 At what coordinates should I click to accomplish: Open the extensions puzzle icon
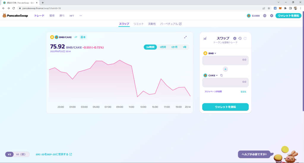coord(285,8)
